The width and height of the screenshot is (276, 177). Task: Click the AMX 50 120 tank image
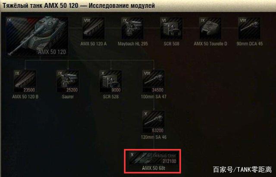pos(37,36)
